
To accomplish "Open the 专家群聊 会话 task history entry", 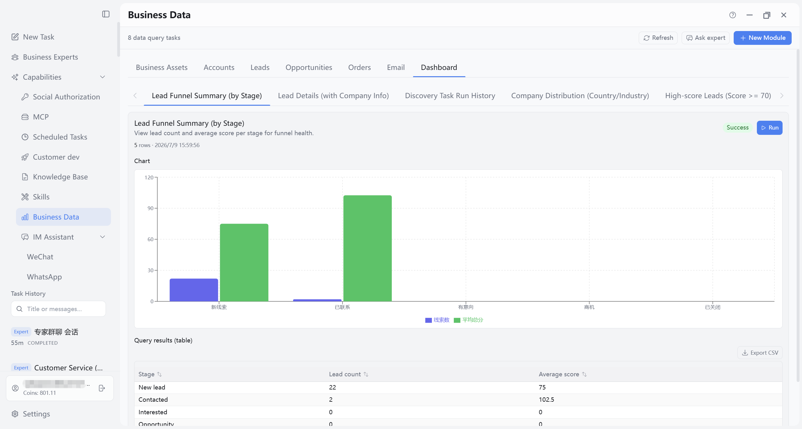I will (x=58, y=337).
